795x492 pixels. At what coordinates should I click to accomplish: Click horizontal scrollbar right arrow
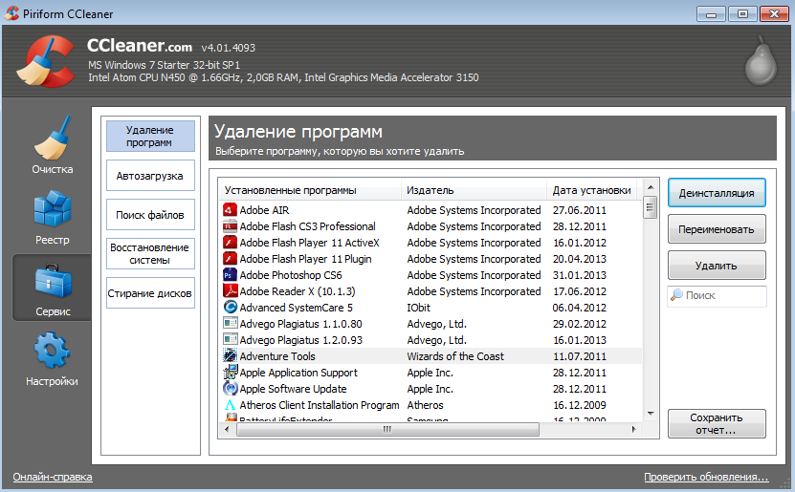click(x=633, y=429)
